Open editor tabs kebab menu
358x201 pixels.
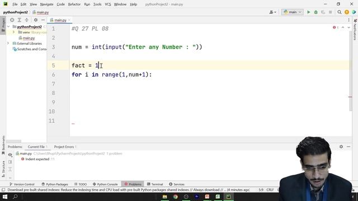point(348,20)
